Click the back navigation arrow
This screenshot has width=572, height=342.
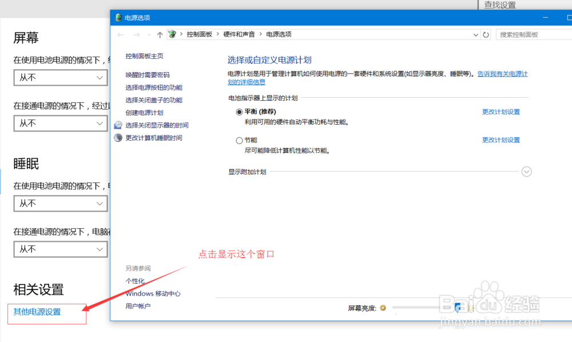[x=121, y=34]
